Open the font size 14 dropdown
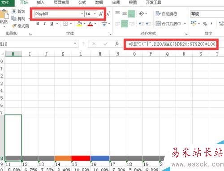224x171 pixels. click(x=95, y=14)
